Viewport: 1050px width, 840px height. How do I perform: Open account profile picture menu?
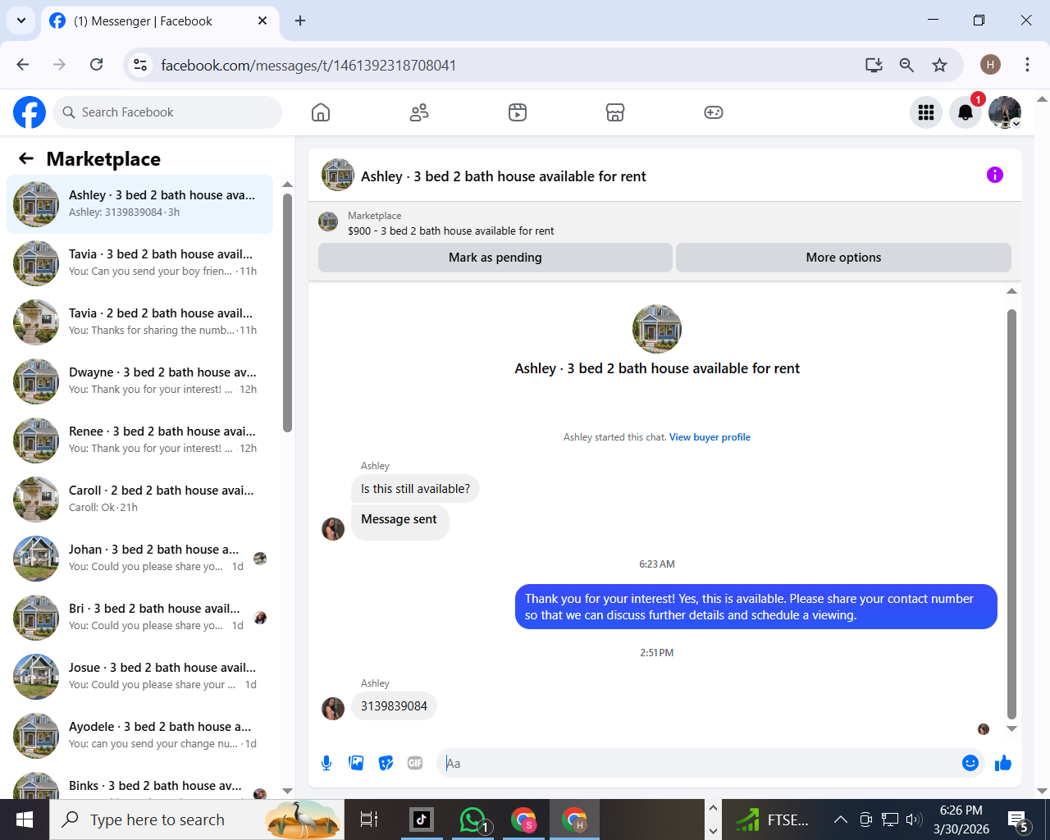click(1005, 112)
